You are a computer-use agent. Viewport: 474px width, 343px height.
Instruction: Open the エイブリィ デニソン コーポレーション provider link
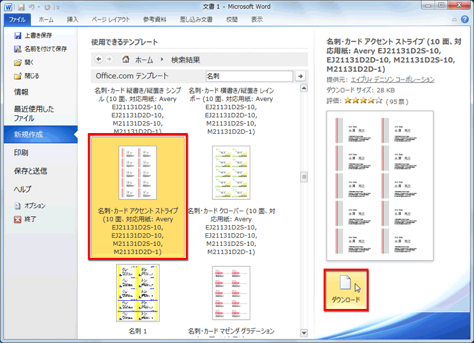pyautogui.click(x=392, y=79)
